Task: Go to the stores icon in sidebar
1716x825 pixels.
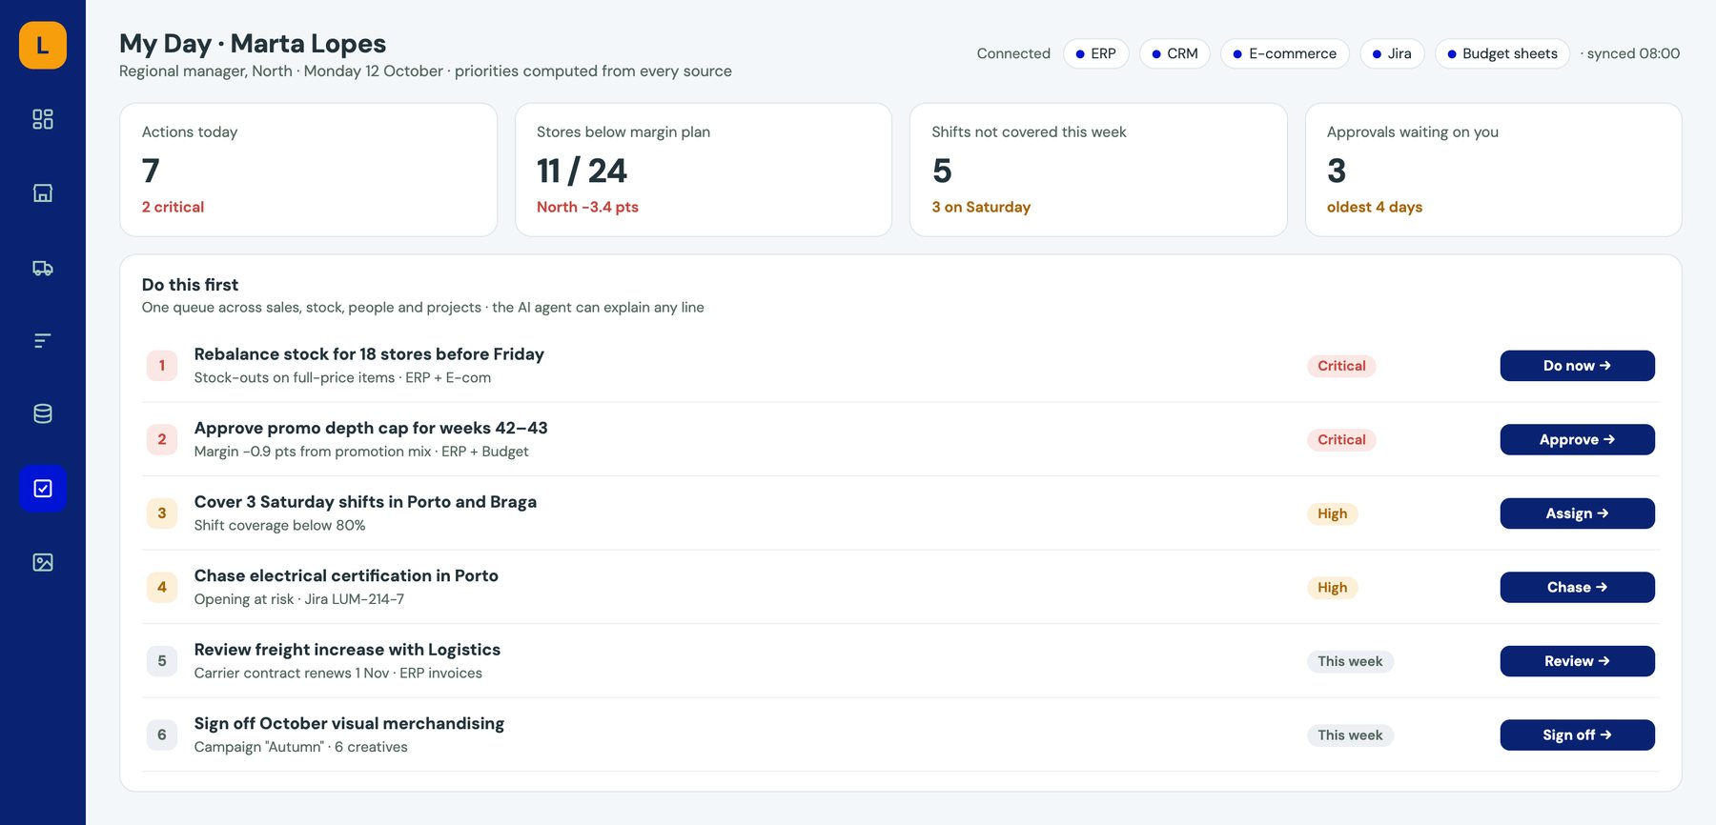Action: 43,193
